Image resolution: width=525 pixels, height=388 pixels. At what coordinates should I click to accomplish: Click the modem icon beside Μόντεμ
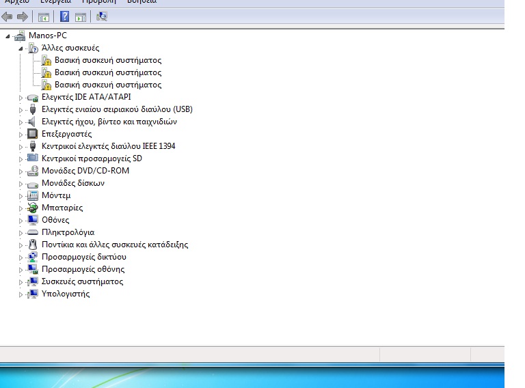pos(33,195)
